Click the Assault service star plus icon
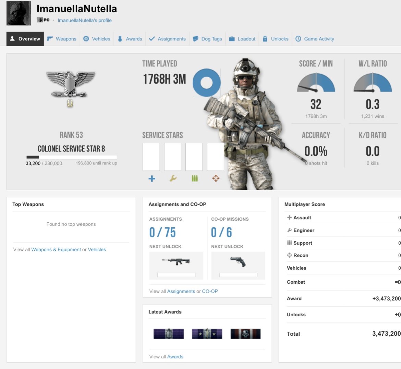 click(152, 179)
